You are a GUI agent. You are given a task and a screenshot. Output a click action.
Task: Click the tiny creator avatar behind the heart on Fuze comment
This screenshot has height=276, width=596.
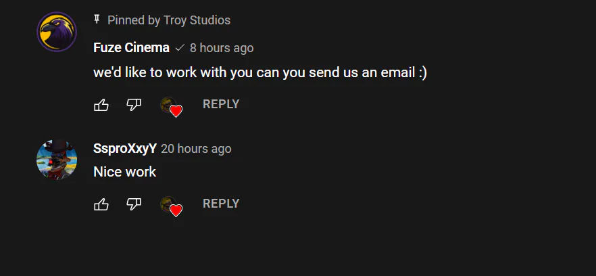tap(167, 104)
